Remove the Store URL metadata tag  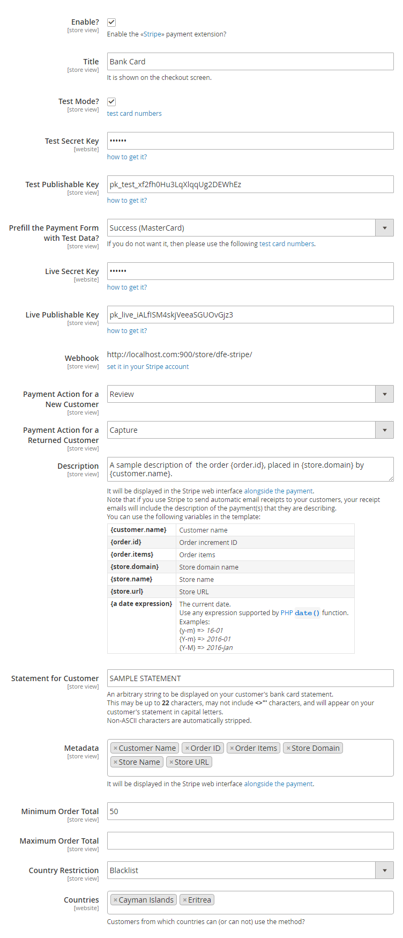pos(171,762)
